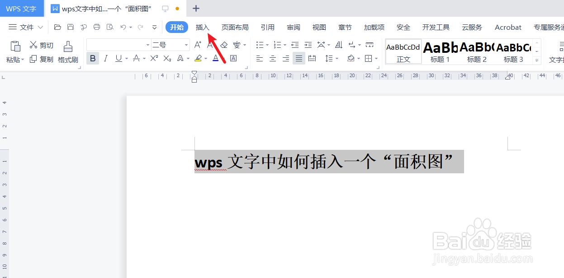Switch to the 插入 tab

(x=203, y=28)
